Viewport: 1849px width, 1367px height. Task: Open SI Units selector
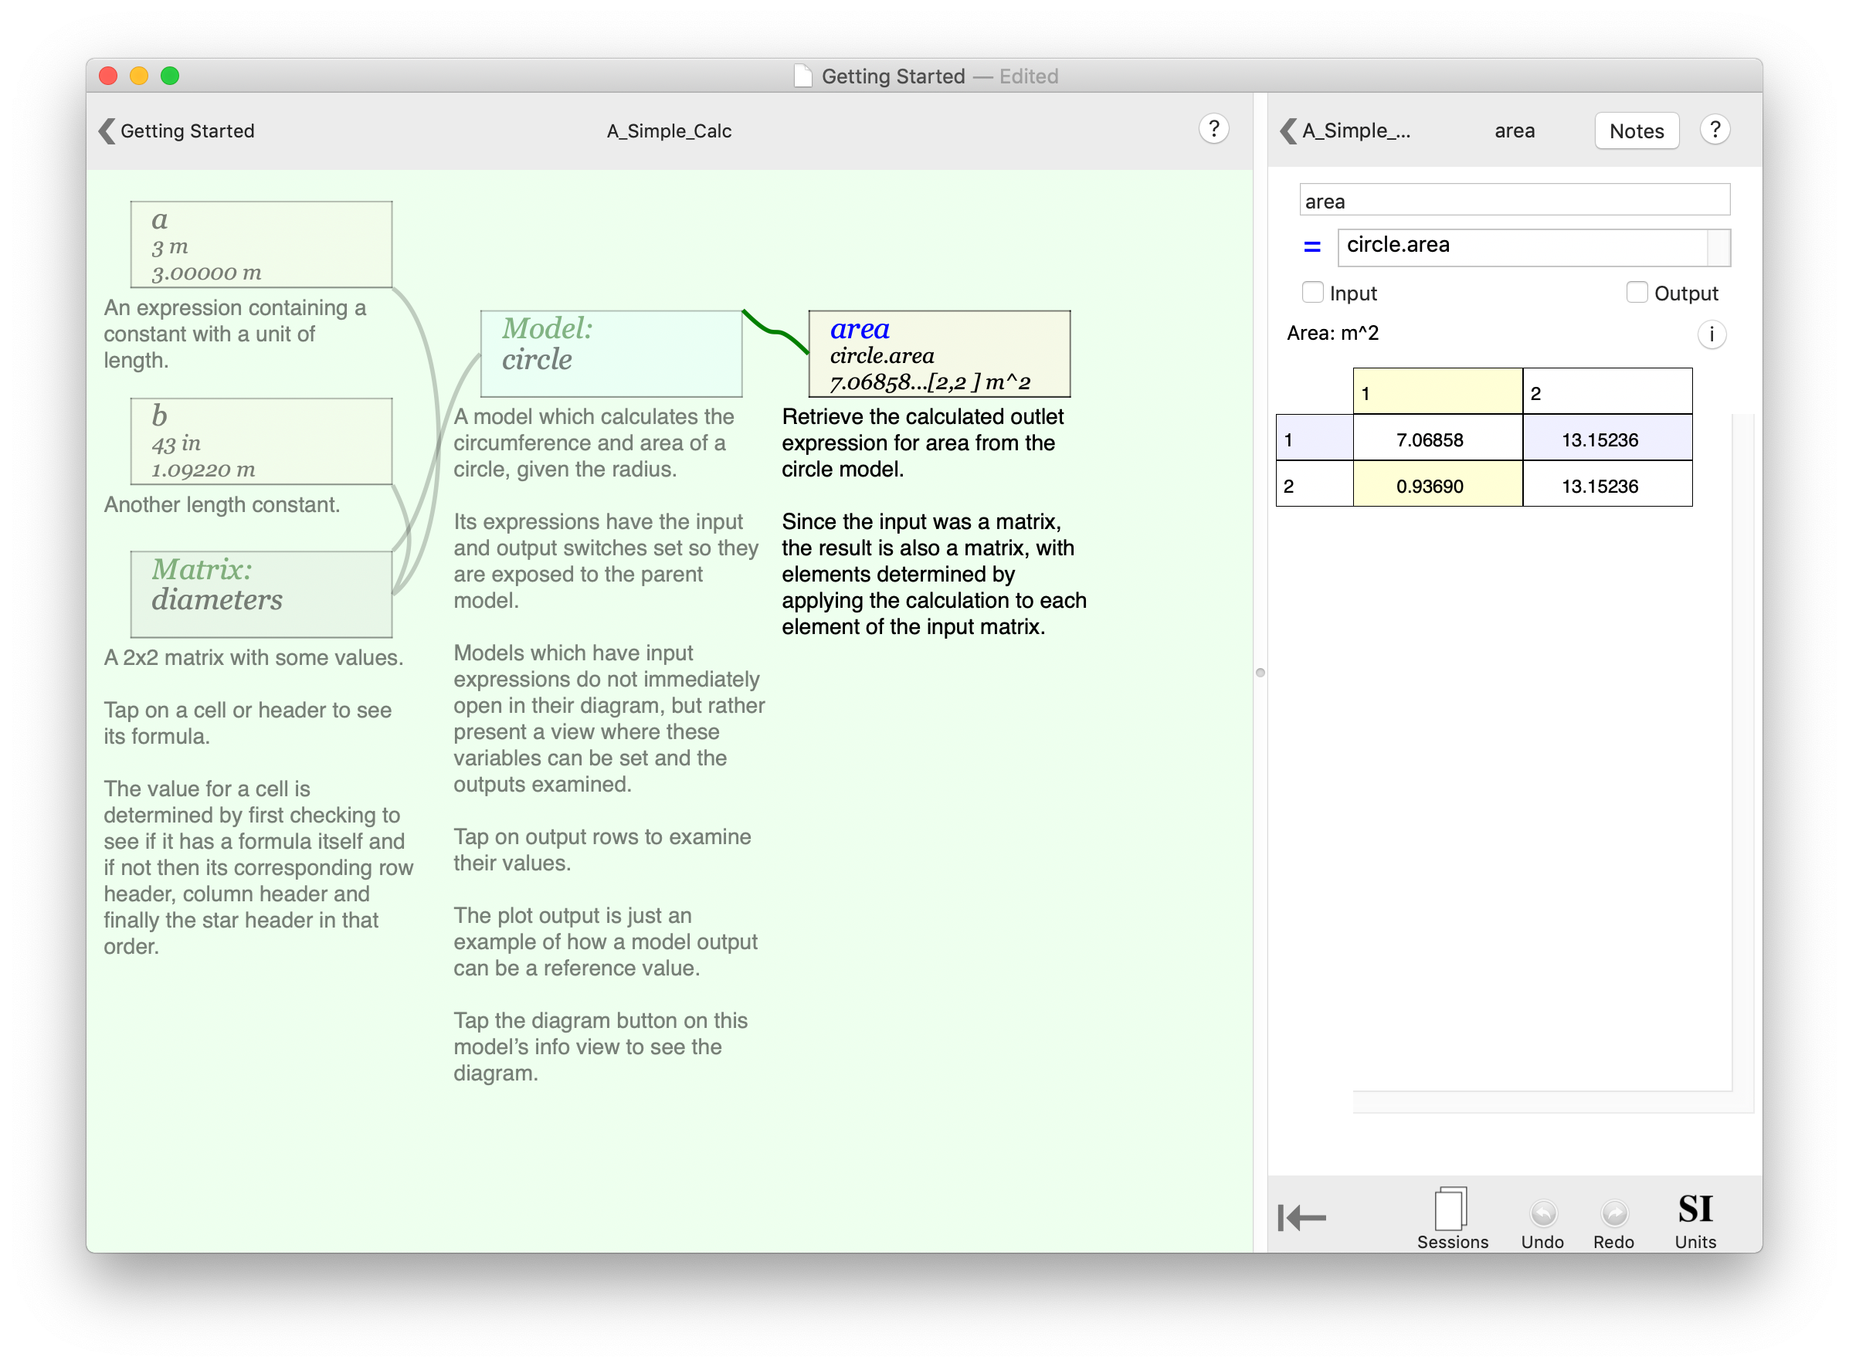[x=1695, y=1219]
